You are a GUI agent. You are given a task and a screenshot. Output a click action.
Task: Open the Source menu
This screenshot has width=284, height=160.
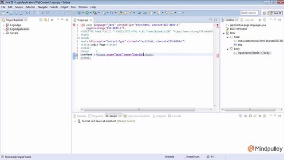click(x=19, y=7)
